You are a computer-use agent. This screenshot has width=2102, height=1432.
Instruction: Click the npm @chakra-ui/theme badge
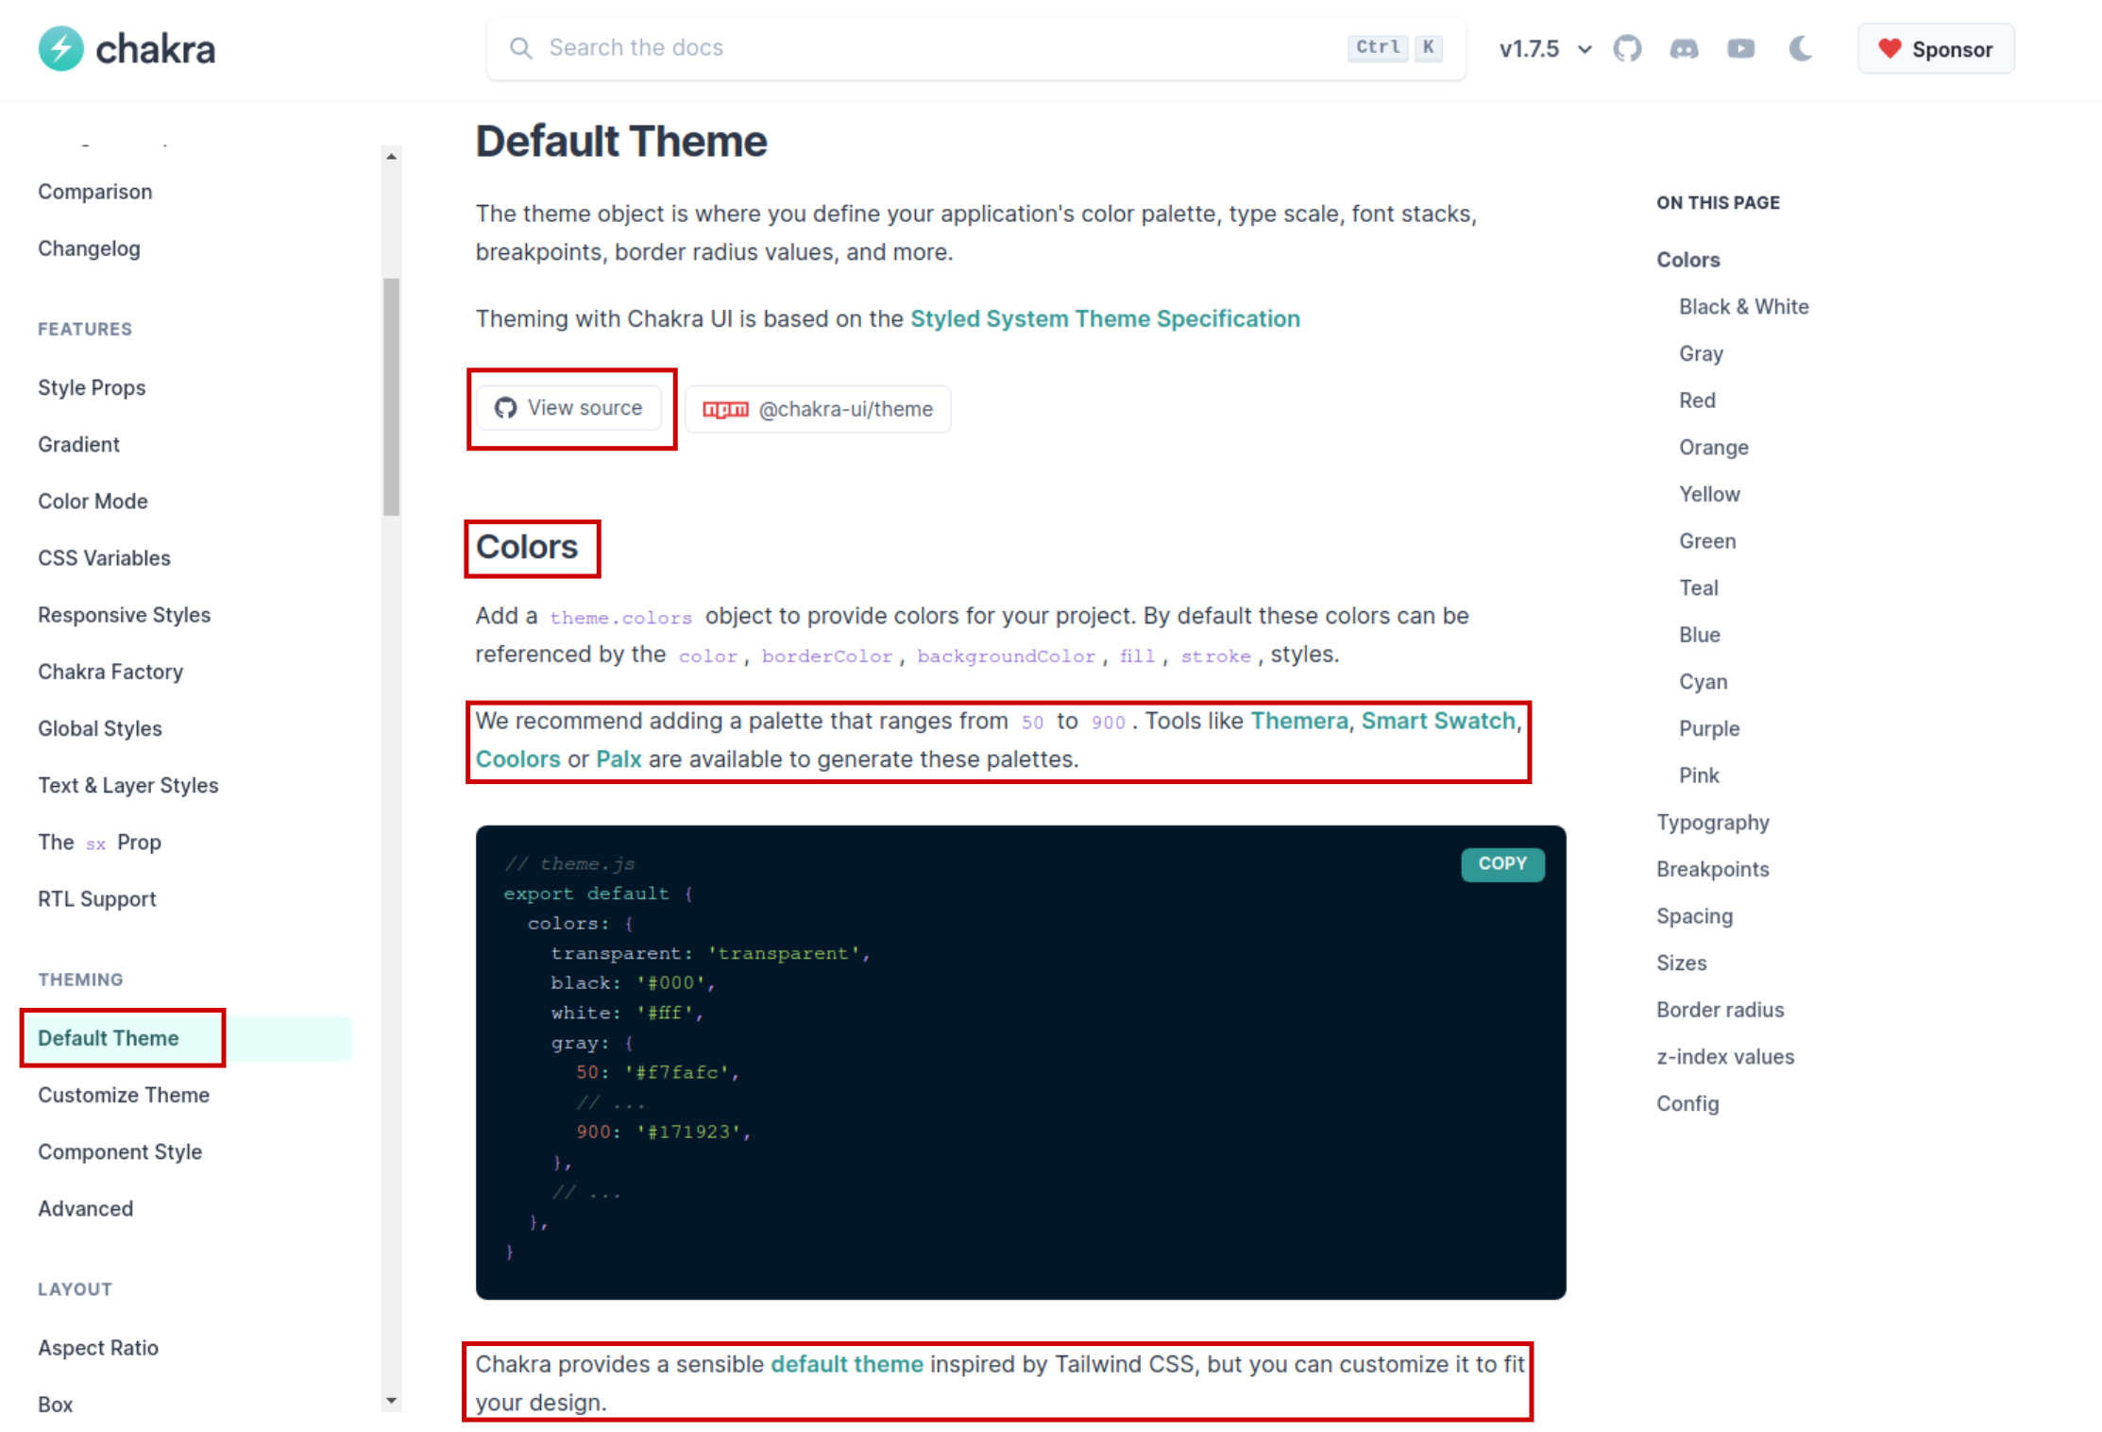(x=818, y=409)
